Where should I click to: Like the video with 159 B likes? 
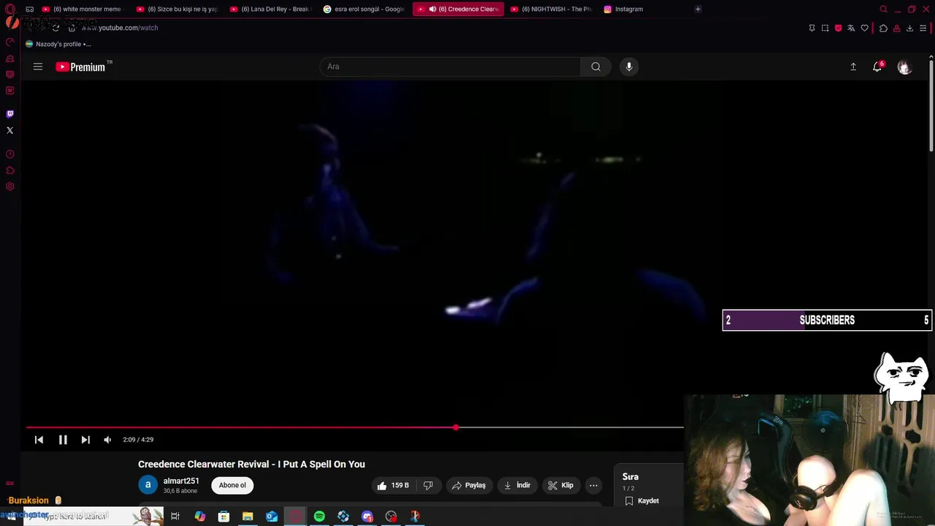(393, 485)
